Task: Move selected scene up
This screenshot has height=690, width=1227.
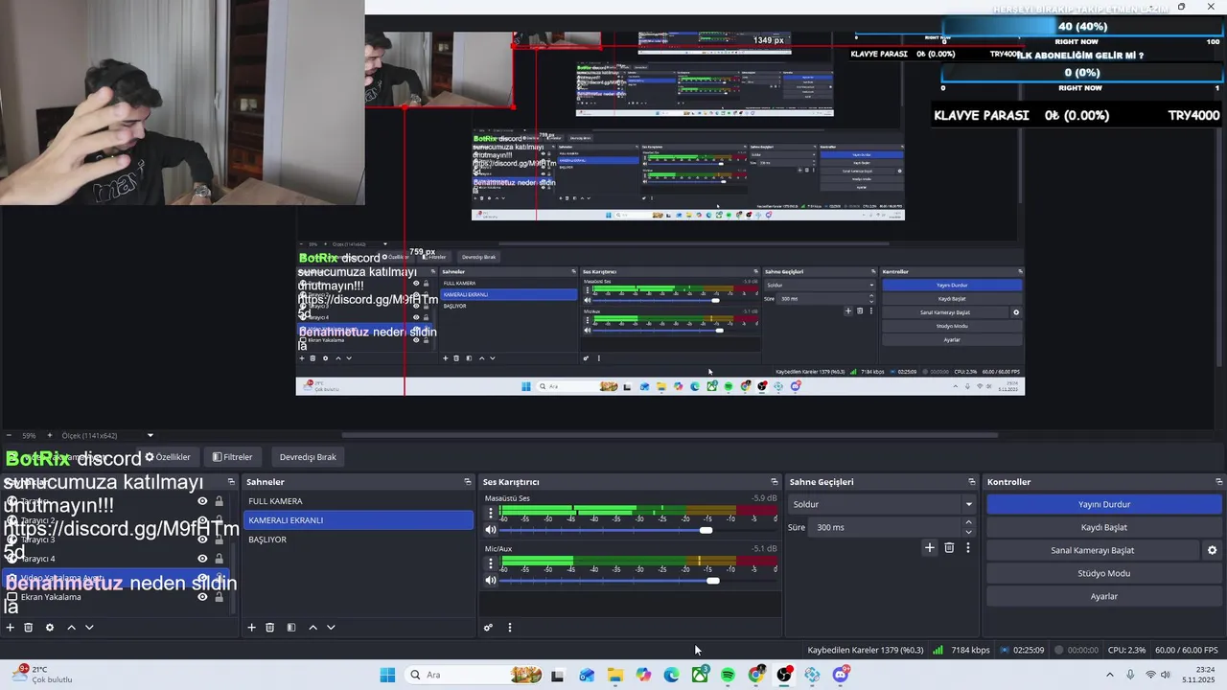Action: [x=313, y=628]
